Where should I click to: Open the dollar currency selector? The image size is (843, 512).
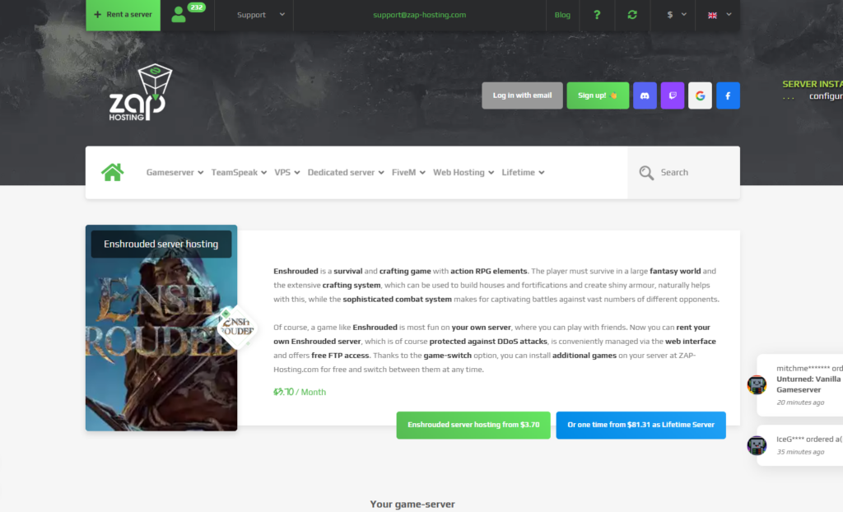676,15
